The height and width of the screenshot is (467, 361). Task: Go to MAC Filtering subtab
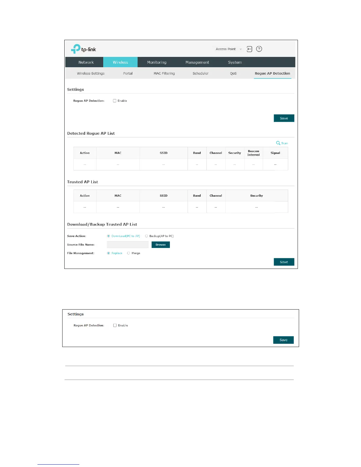click(164, 73)
